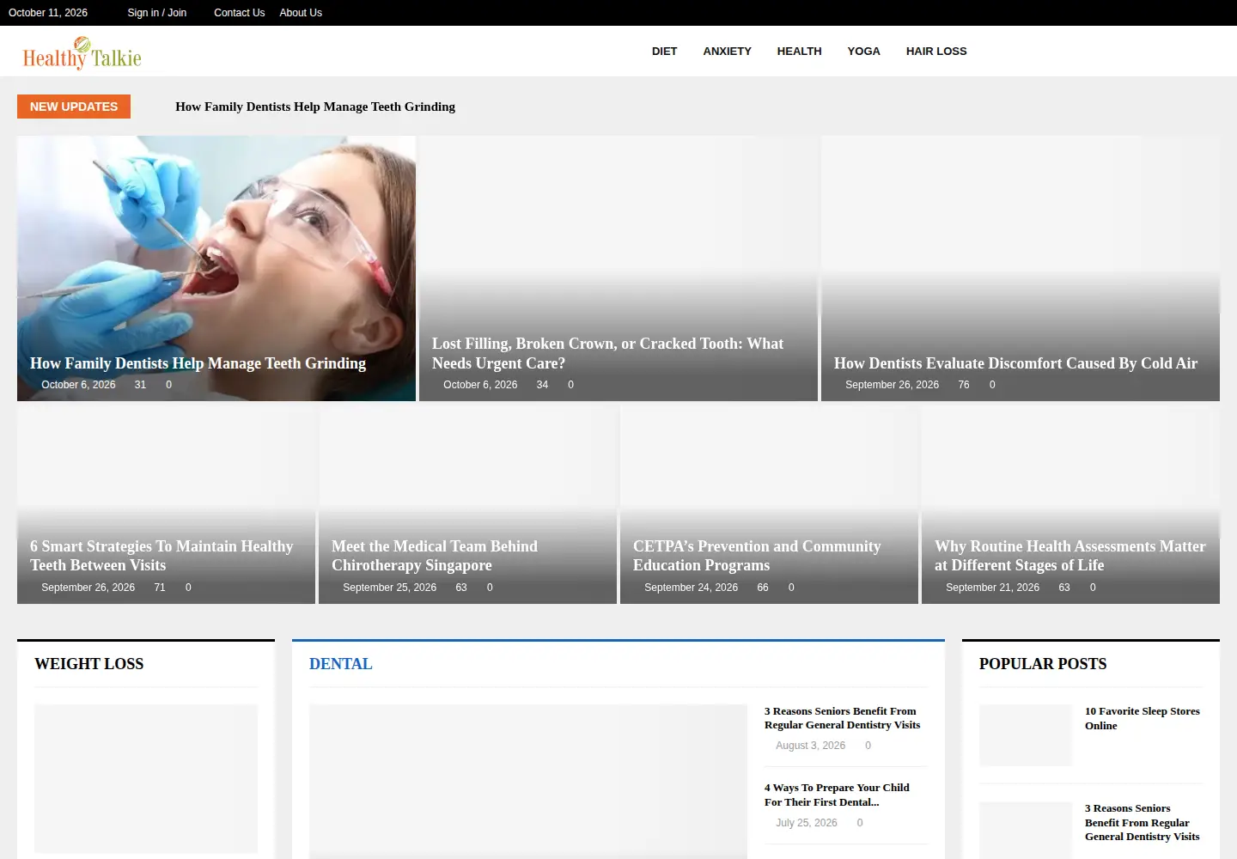The height and width of the screenshot is (859, 1237).
Task: Click the NEW UPDATES orange label
Action: 74,107
